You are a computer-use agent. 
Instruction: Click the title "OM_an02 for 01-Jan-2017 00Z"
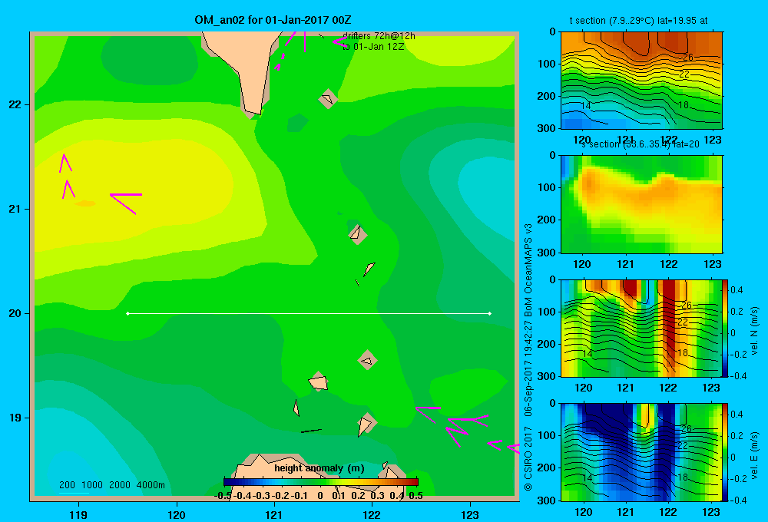coord(273,20)
